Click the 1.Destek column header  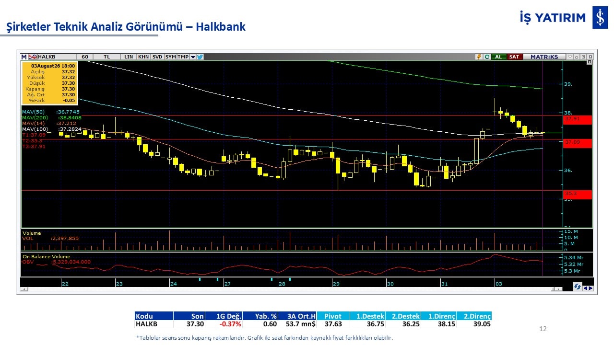pos(367,316)
